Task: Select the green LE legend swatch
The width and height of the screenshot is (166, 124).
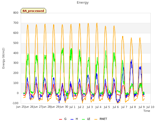Action: [84, 119]
